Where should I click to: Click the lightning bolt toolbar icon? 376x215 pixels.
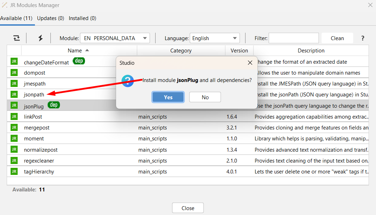coord(41,38)
